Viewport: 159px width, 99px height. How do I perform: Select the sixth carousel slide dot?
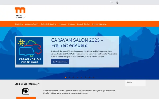[x=86, y=78]
